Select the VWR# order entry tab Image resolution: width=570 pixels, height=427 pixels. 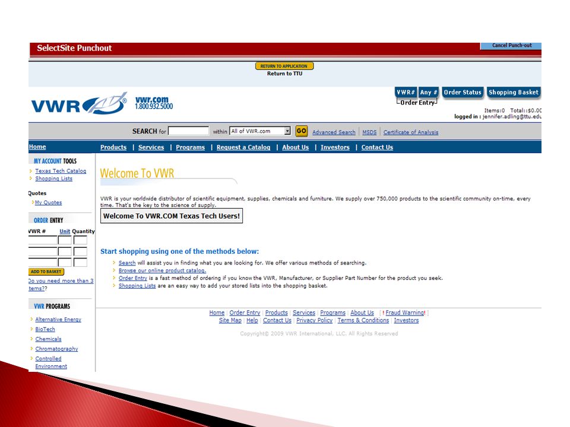click(406, 93)
